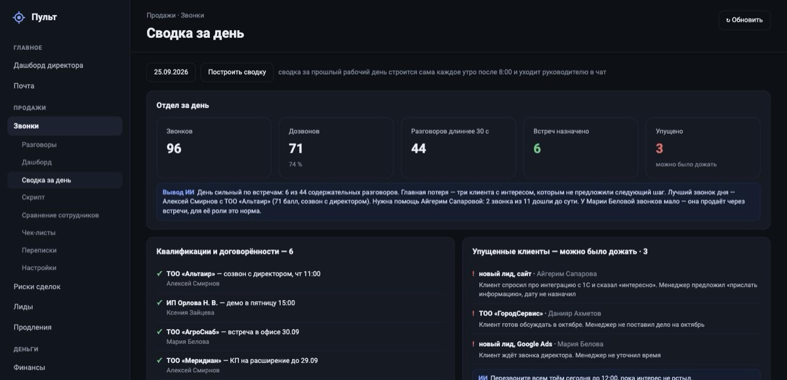Click Мария Белова under АгроСнаб
Viewport: 787px width, 380px height.
coord(188,341)
